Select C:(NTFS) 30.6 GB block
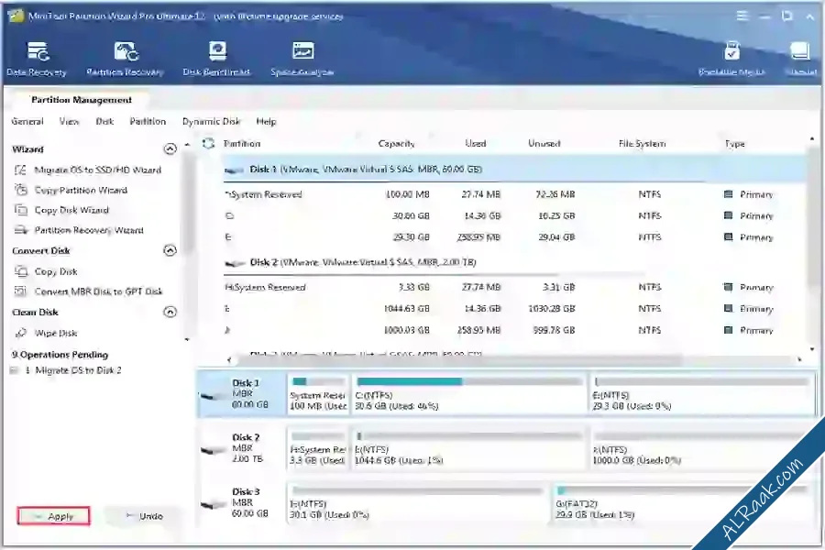This screenshot has height=550, width=825. pyautogui.click(x=469, y=394)
